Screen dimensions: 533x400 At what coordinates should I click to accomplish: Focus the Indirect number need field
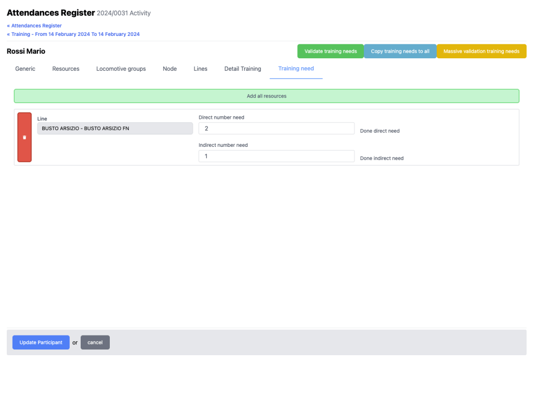point(276,156)
